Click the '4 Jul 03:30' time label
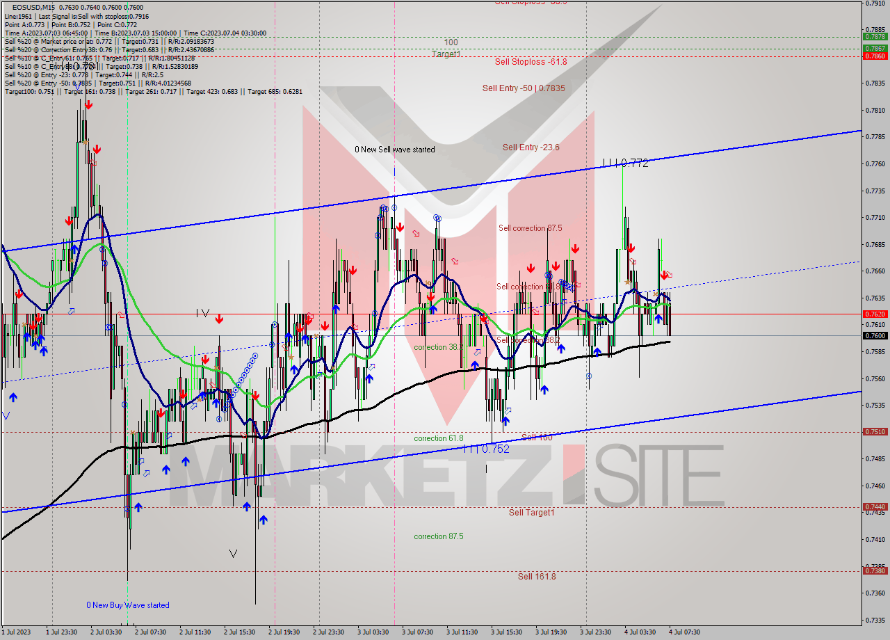The height and width of the screenshot is (640, 890). point(640,632)
